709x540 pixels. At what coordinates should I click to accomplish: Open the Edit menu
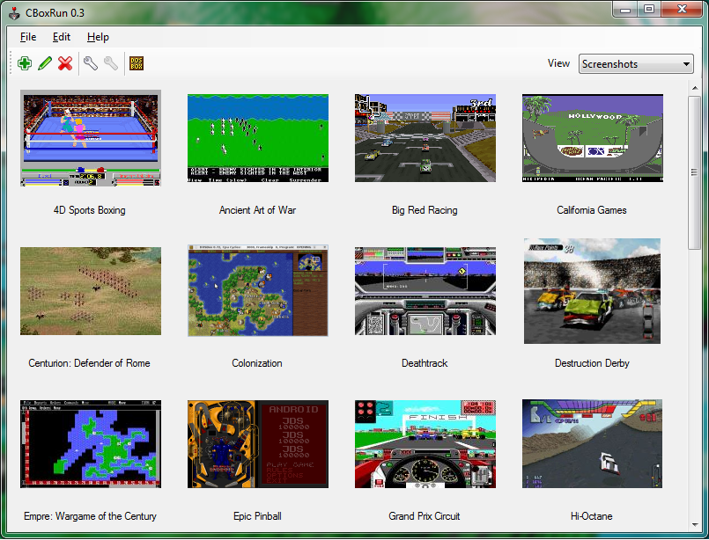click(x=62, y=37)
